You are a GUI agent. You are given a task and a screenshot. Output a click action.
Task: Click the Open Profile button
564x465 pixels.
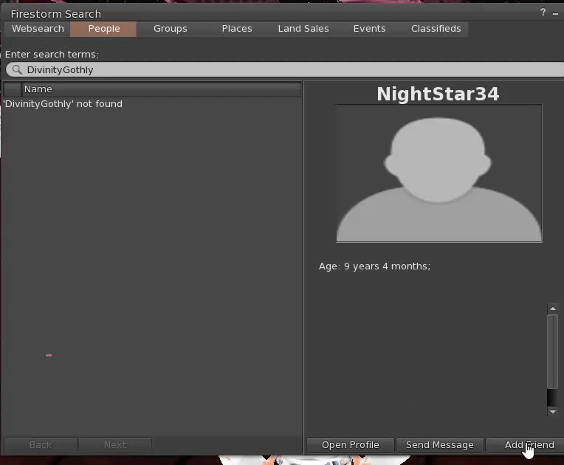click(351, 445)
